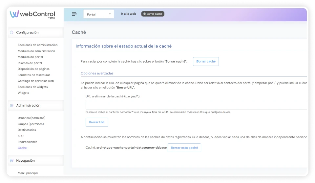Screen dimensions: 315x183
Task: Go to Idiomas de portal
Action: pos(30,63)
